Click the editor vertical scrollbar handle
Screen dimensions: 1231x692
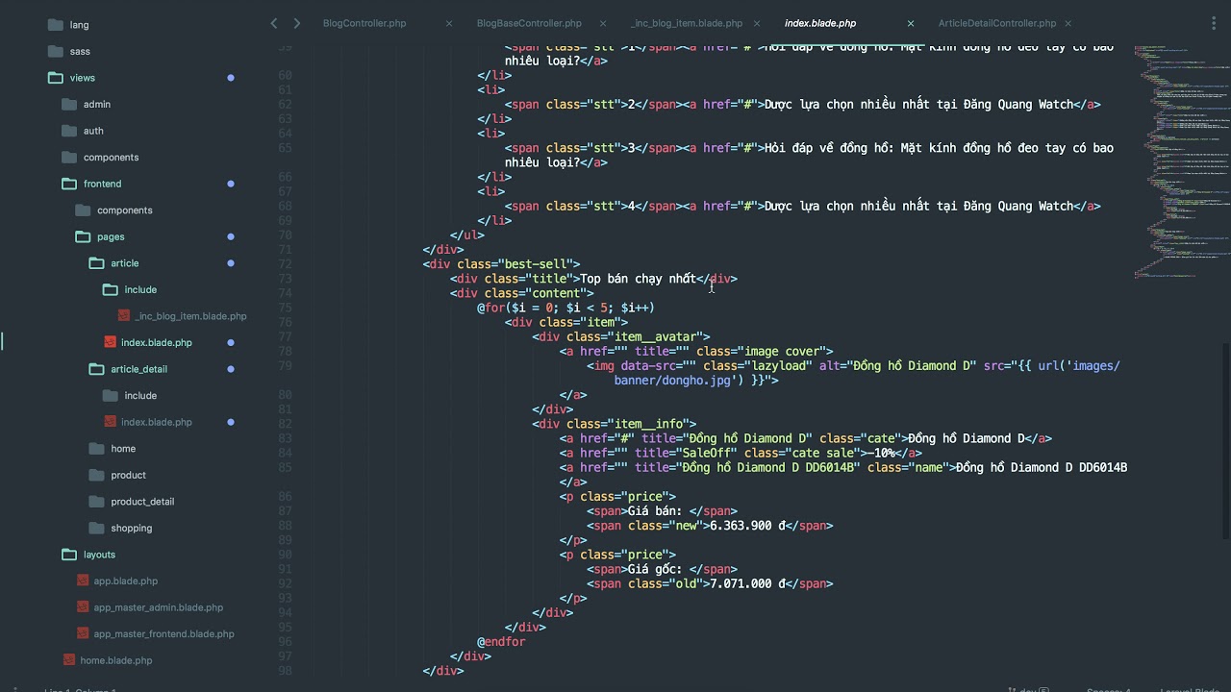1226,442
